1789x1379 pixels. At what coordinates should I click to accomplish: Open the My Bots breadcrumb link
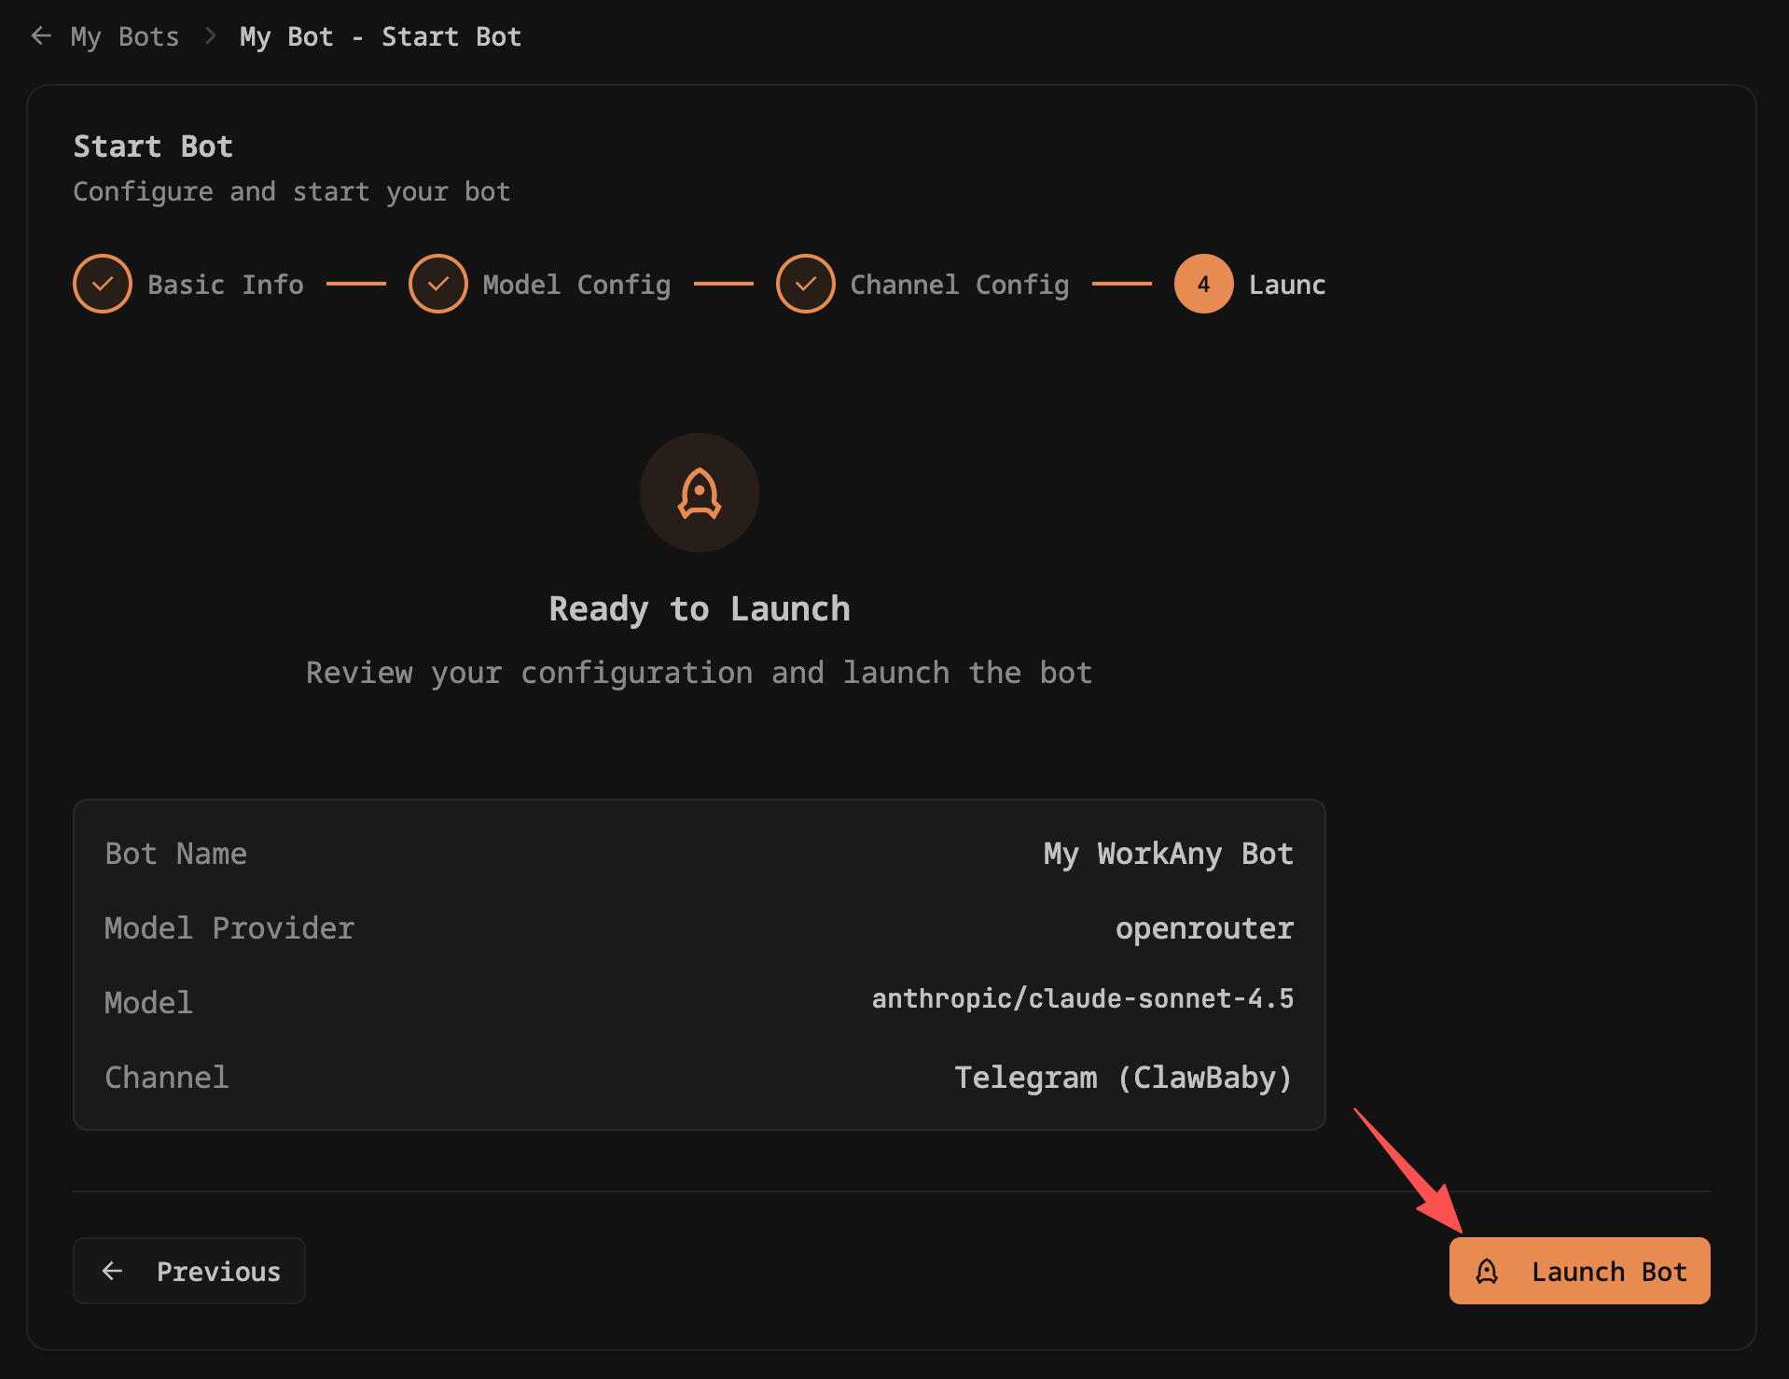(124, 36)
